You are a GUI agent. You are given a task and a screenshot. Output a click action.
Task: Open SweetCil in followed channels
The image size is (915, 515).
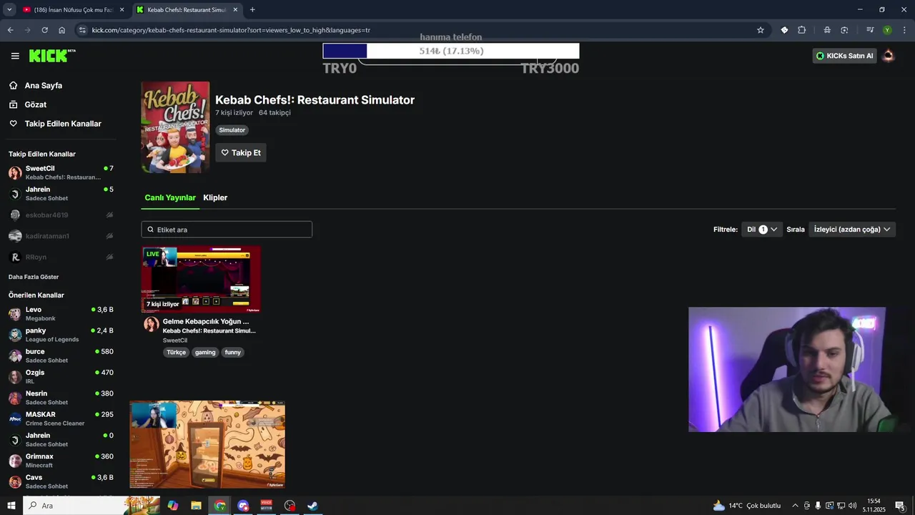point(61,172)
